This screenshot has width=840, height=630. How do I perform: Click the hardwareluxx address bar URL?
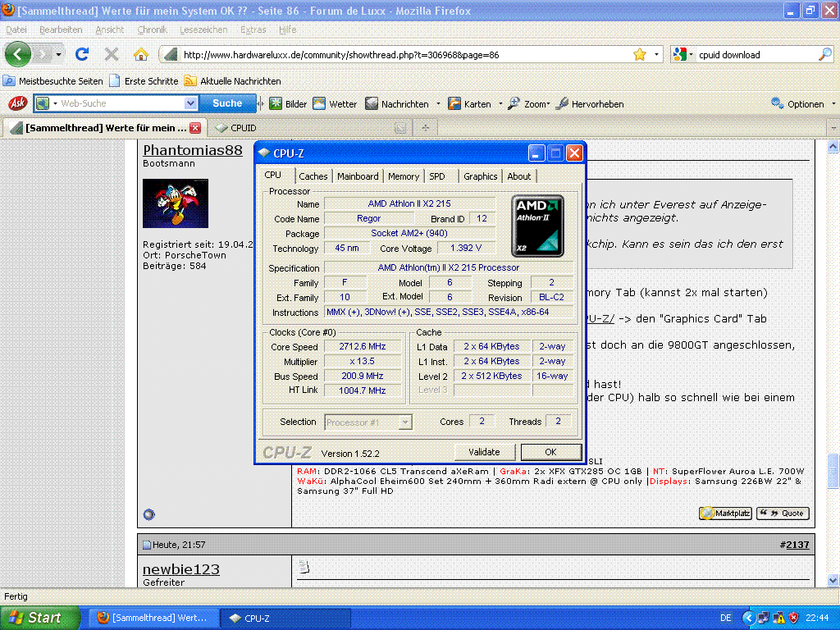[341, 55]
